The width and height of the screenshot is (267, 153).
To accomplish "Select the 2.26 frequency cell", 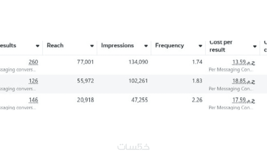I will coord(197,100).
